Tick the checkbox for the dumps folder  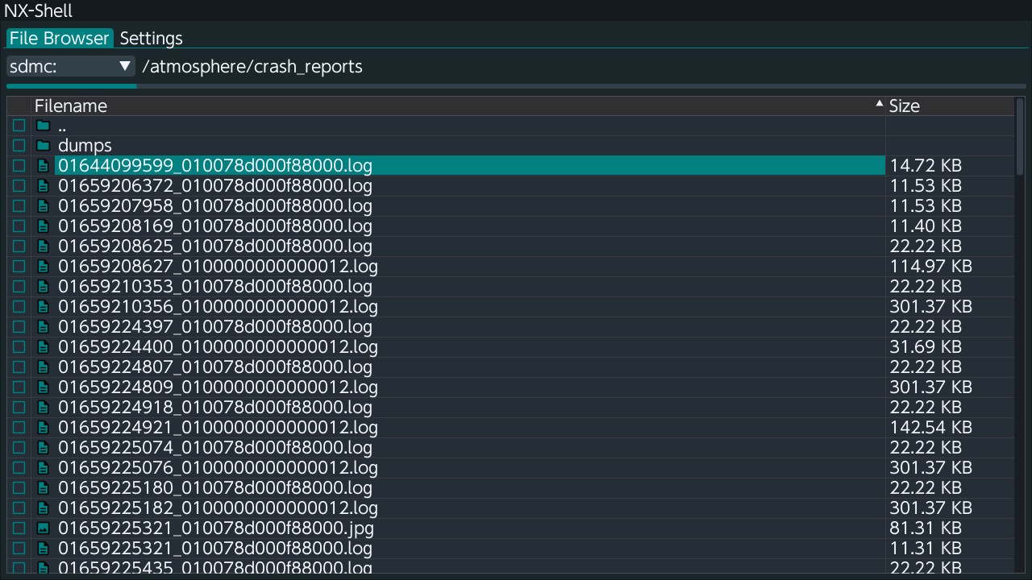(x=19, y=146)
